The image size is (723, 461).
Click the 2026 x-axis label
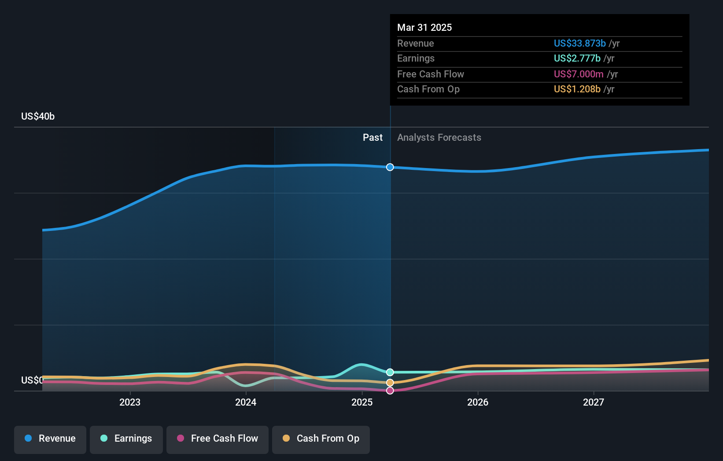pyautogui.click(x=478, y=402)
